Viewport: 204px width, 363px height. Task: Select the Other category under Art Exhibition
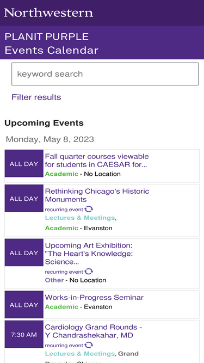(x=54, y=280)
